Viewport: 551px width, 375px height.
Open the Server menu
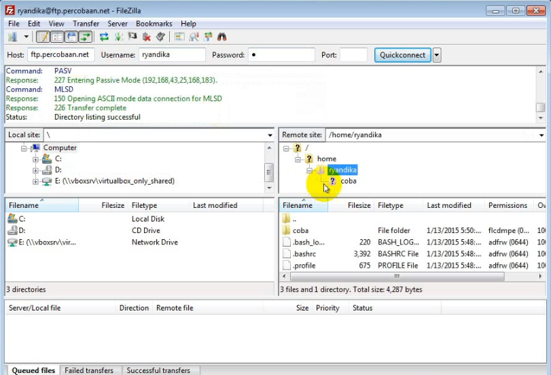(x=118, y=24)
